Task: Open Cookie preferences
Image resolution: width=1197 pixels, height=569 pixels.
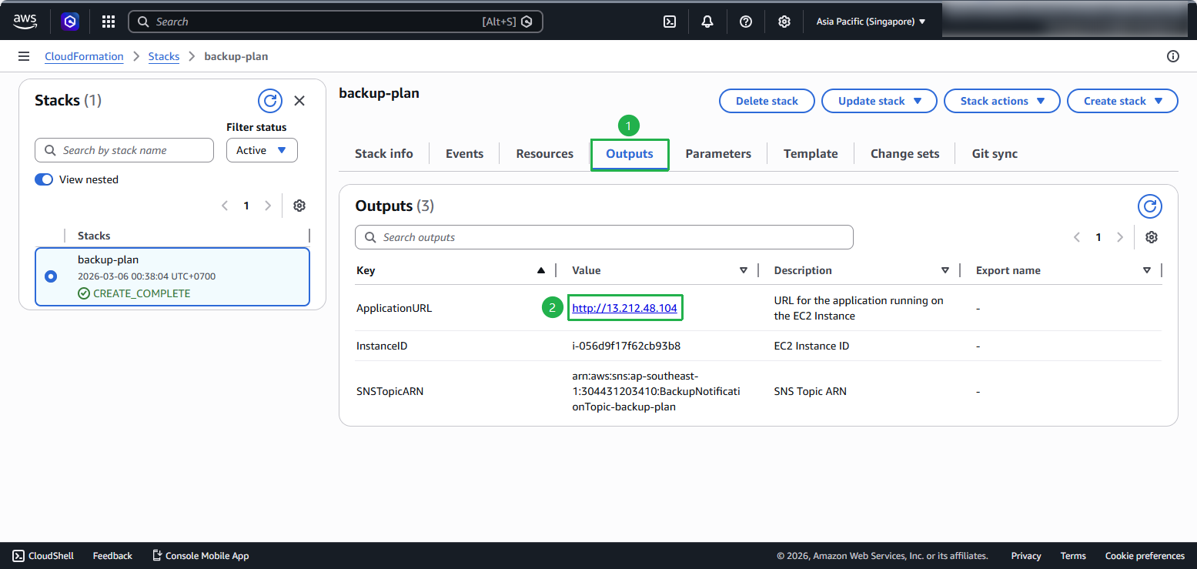Action: (x=1145, y=555)
